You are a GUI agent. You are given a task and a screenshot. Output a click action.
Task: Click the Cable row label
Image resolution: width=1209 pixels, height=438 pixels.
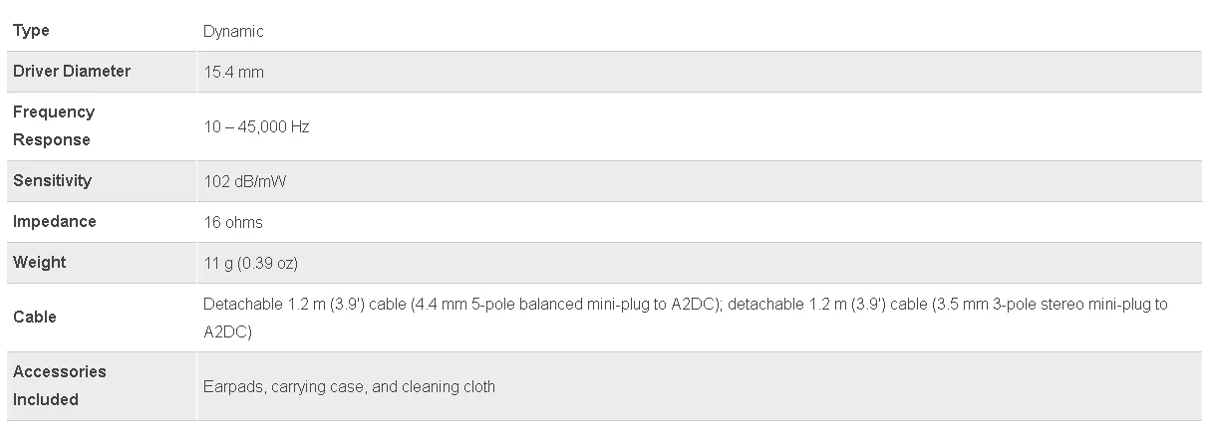[35, 318]
